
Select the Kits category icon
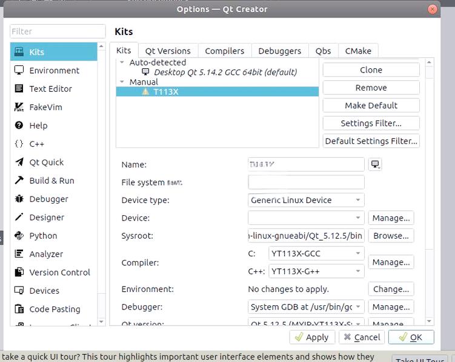coord(19,52)
